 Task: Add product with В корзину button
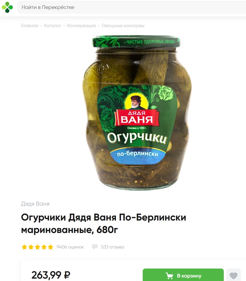pos(183,275)
